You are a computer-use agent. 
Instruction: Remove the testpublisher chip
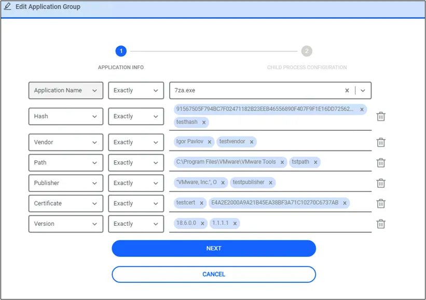click(270, 183)
